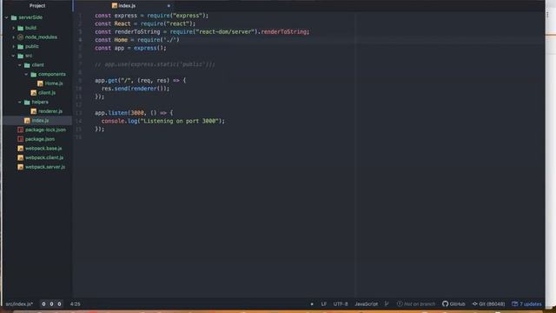This screenshot has width=556, height=313.
Task: Click the node_modules package icon
Action: [21, 37]
